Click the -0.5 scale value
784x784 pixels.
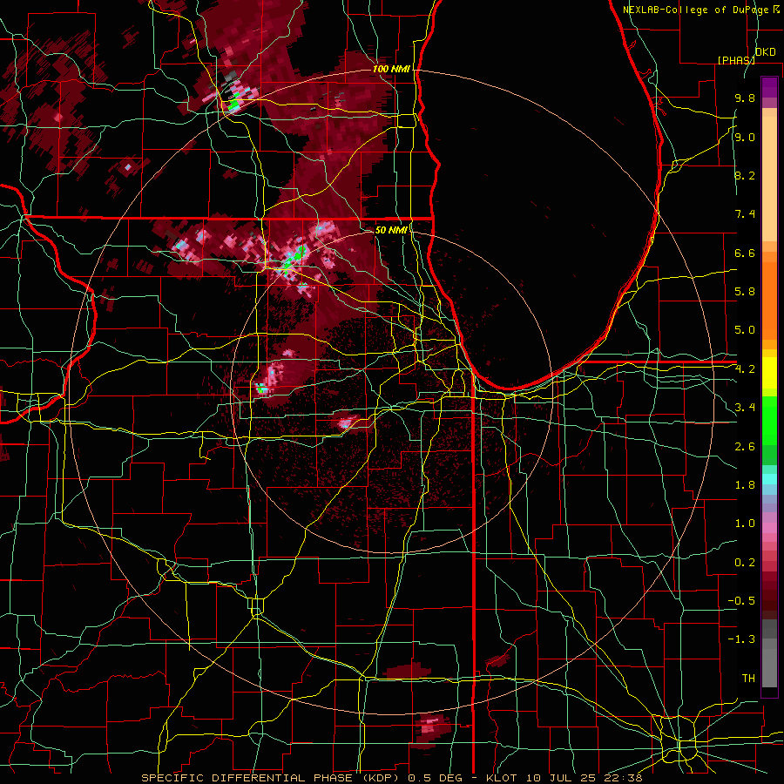coord(741,601)
